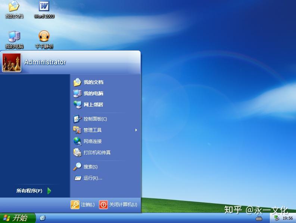Click the 关闭计算机(U) shutdown button

pos(118,205)
